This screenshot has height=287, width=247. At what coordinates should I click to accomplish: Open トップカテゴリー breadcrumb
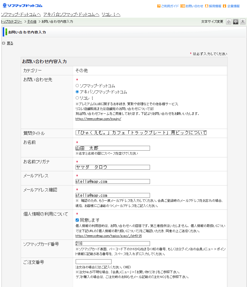coord(11,22)
